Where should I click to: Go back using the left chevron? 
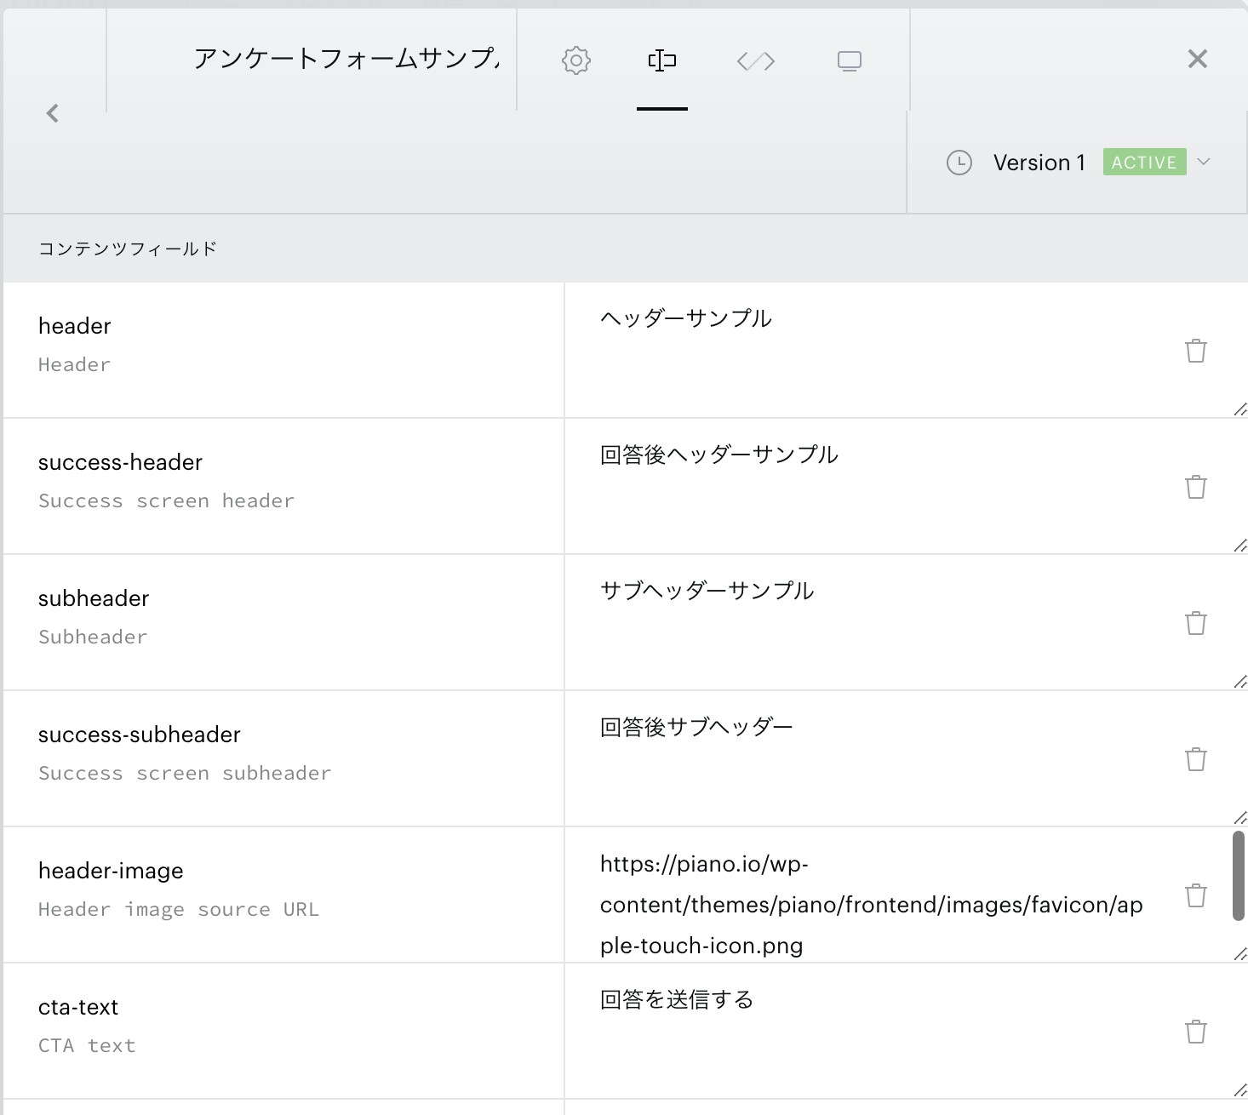[x=53, y=113]
